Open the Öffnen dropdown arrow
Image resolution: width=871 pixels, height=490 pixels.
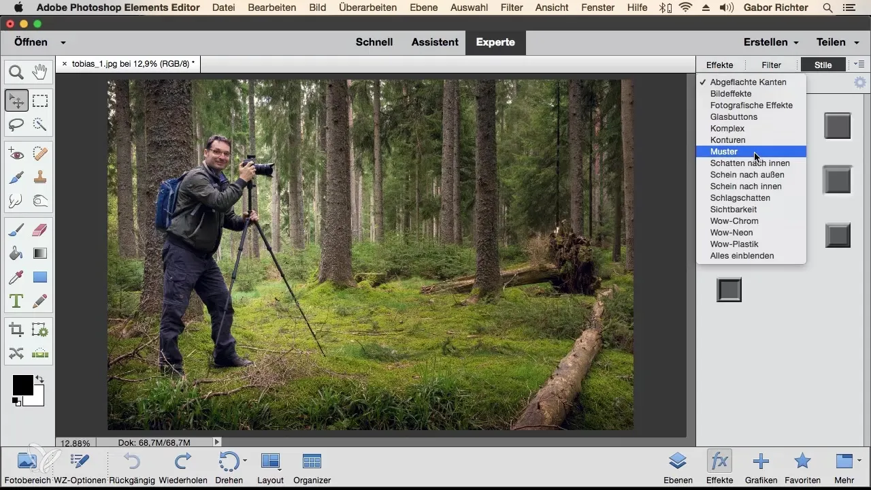coord(63,42)
